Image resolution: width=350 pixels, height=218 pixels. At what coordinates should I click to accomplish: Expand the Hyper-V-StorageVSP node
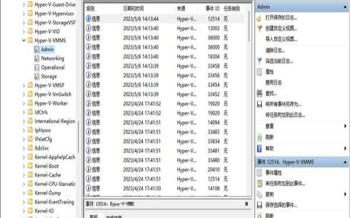(24, 23)
